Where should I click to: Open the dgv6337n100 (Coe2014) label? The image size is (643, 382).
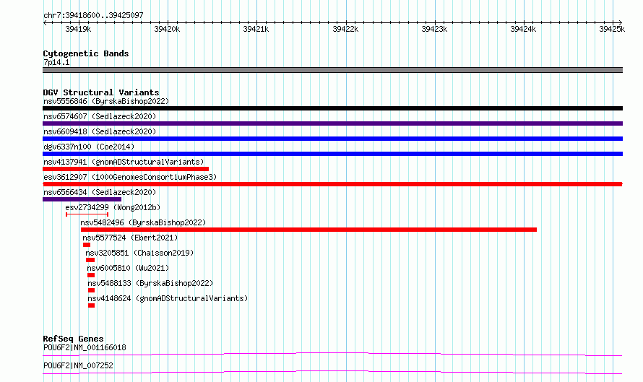pyautogui.click(x=89, y=147)
